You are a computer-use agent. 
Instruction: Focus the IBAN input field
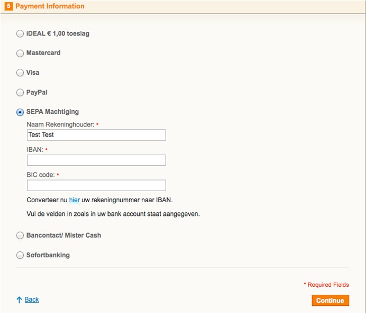click(x=96, y=160)
